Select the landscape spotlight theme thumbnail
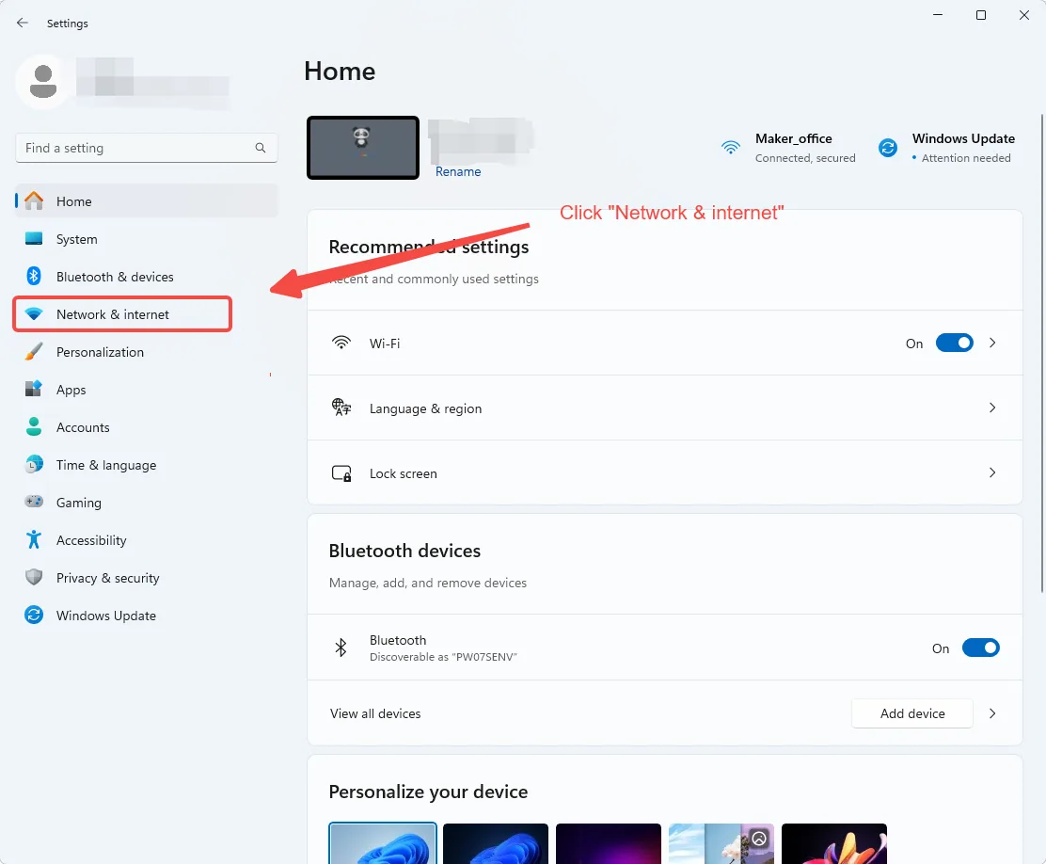 tap(721, 843)
